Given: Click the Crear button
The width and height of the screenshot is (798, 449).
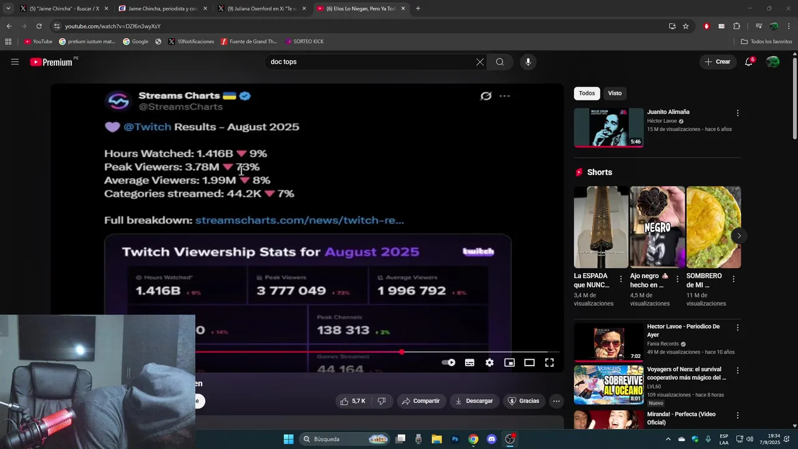Looking at the screenshot, I should click(x=717, y=62).
